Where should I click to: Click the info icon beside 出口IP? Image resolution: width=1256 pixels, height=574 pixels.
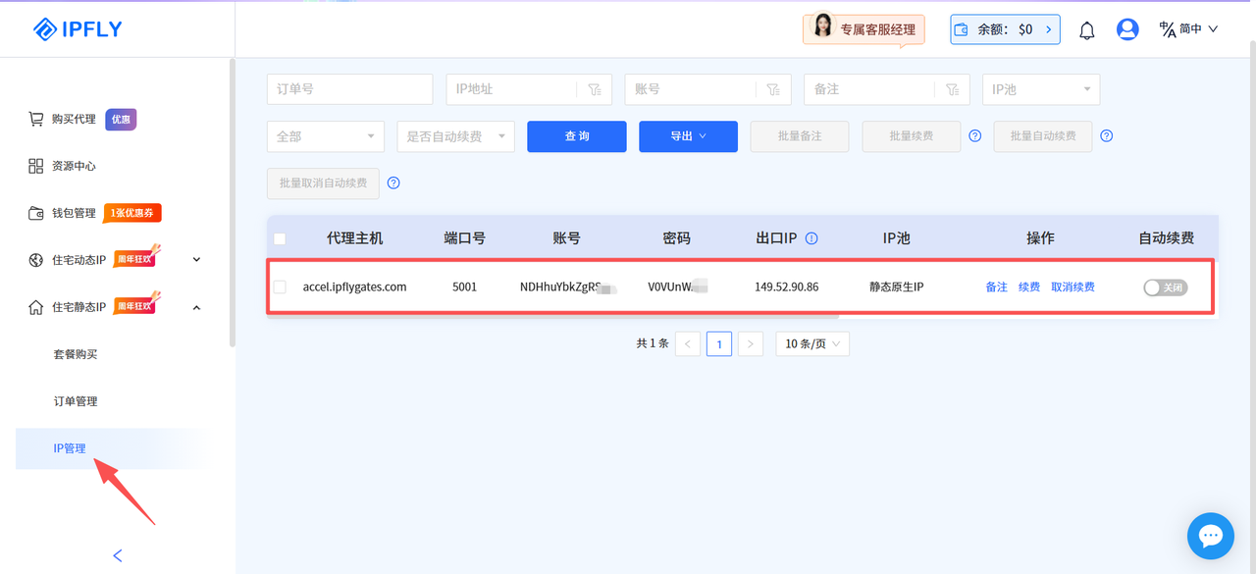[x=811, y=238]
